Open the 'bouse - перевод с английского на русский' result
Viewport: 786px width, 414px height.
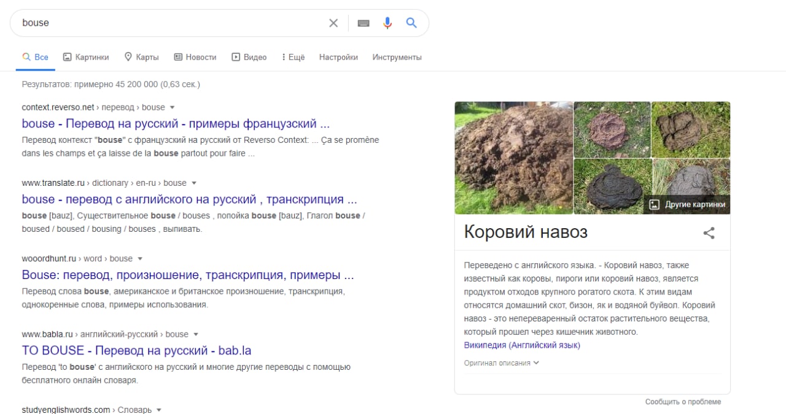tap(189, 199)
